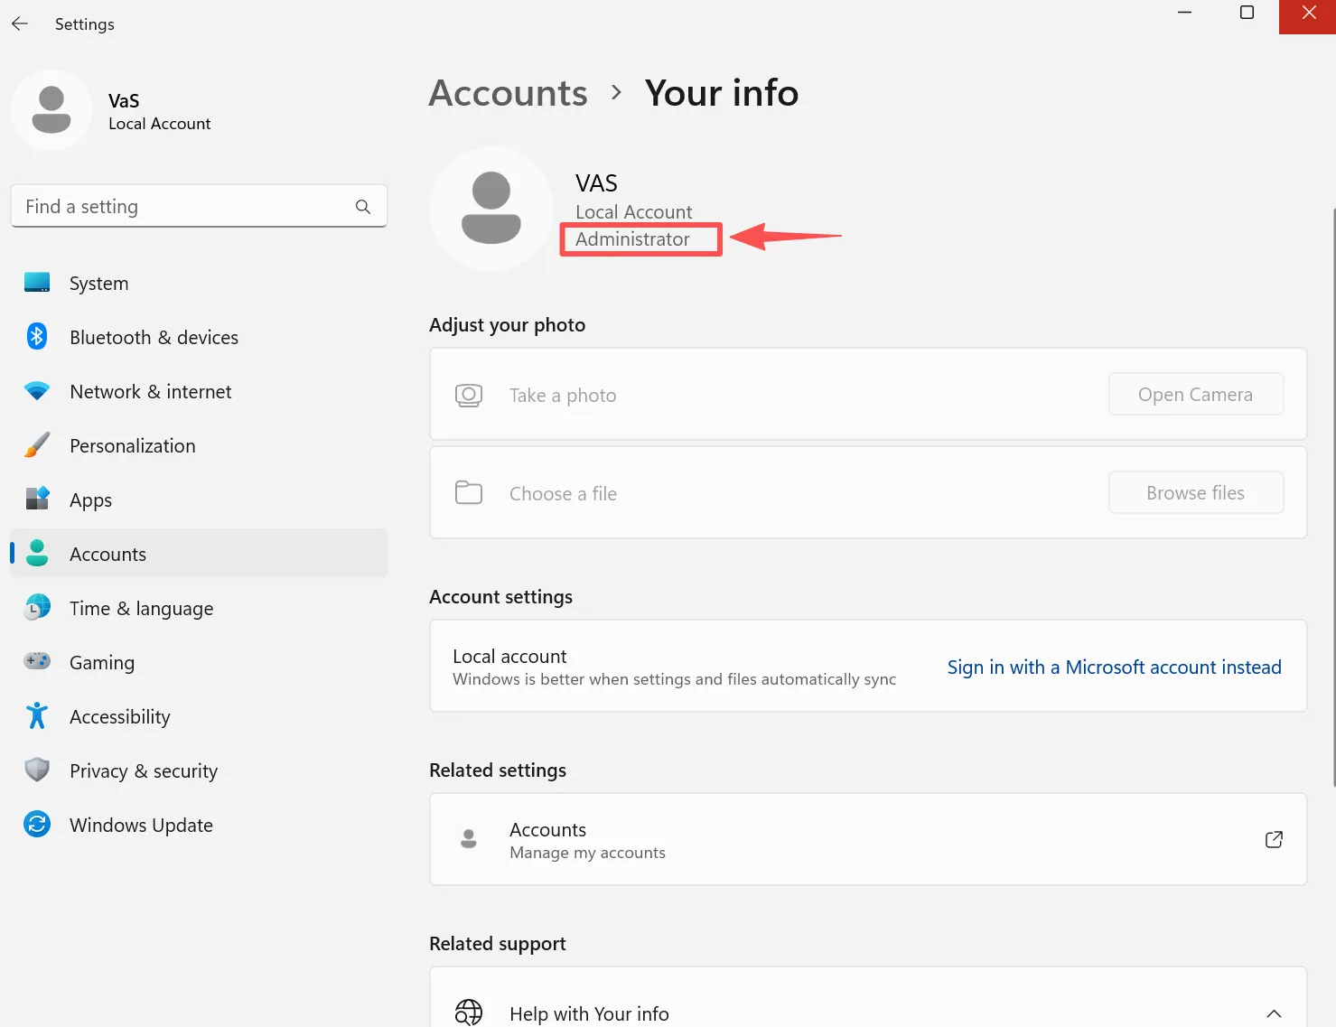1336x1027 pixels.
Task: Open Bluetooth & devices via its icon
Action: [x=37, y=337]
